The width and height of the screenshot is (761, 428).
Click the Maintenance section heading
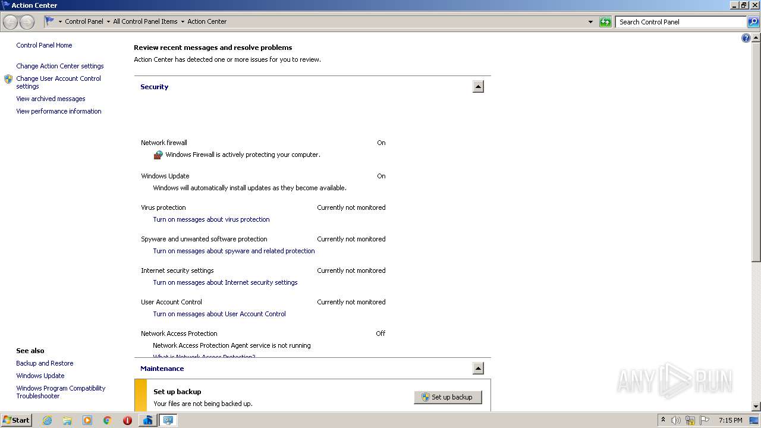(162, 369)
